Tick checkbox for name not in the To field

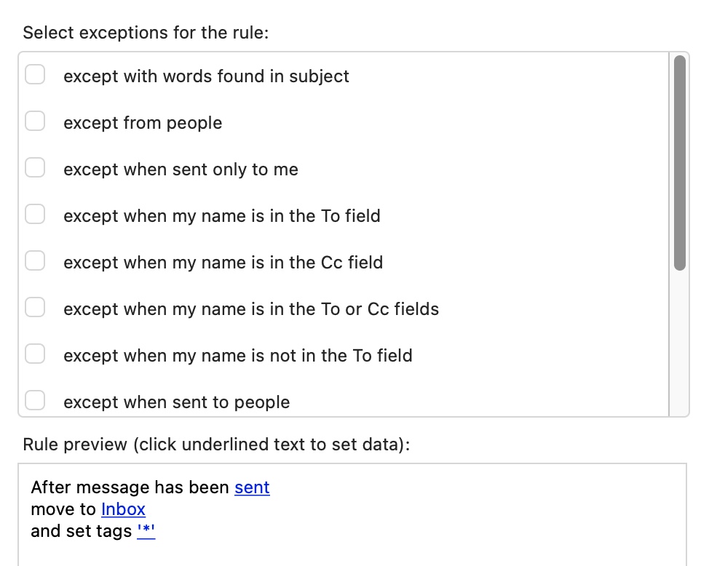tap(35, 354)
